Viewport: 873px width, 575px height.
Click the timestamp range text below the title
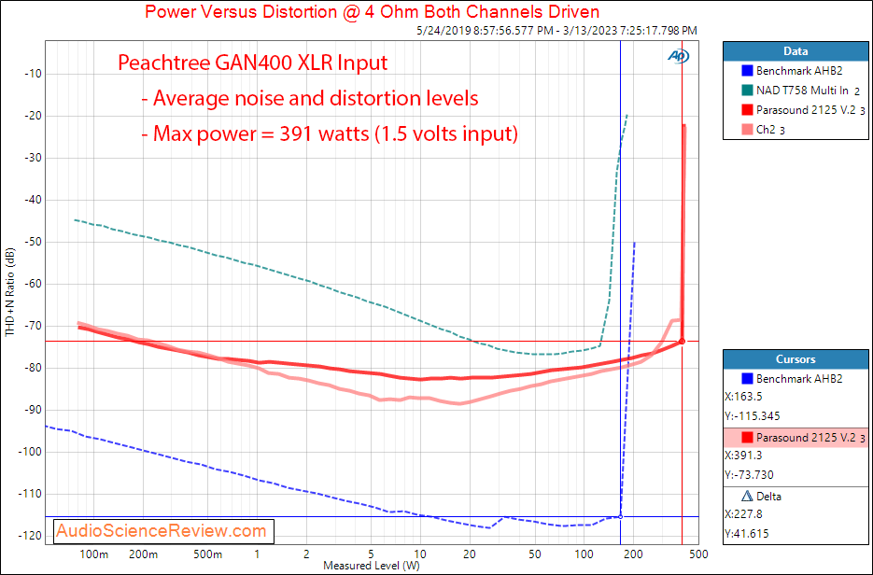(556, 31)
